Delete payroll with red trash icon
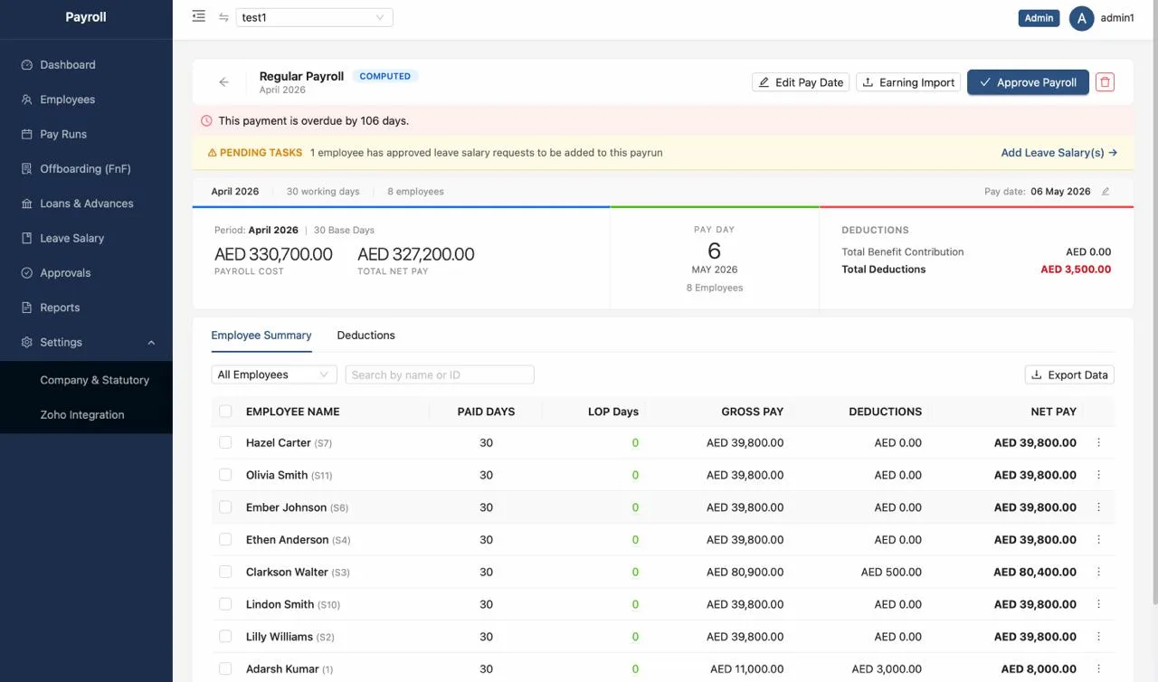This screenshot has width=1158, height=682. tap(1105, 82)
